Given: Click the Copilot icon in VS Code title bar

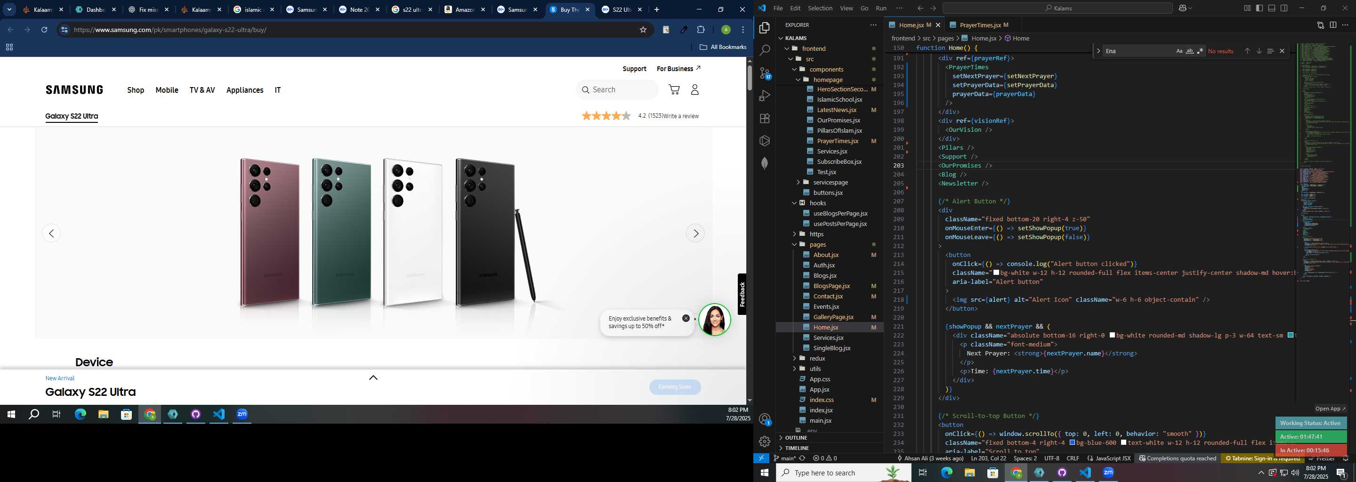Looking at the screenshot, I should 1183,8.
